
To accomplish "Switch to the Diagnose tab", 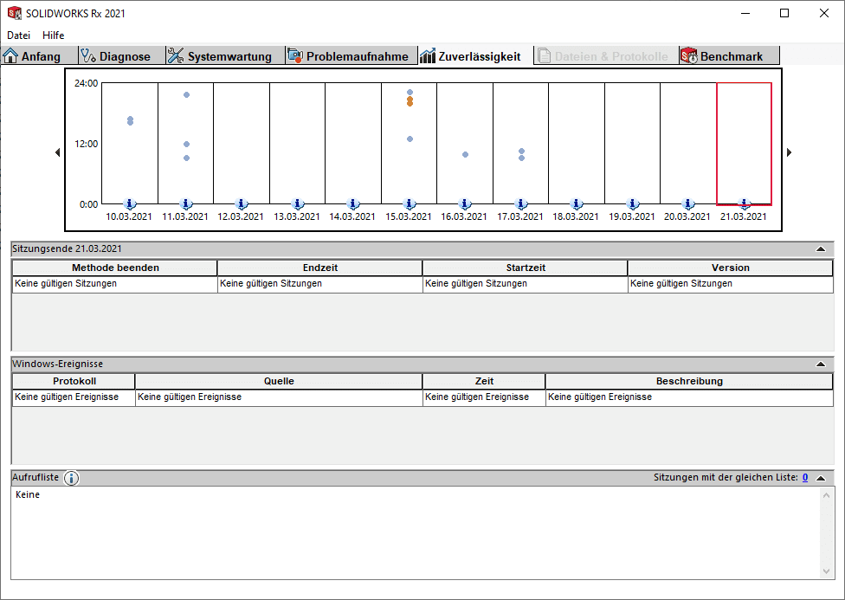I will click(x=116, y=56).
